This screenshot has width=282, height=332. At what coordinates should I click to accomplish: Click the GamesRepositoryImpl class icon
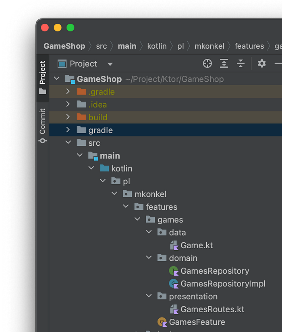(x=174, y=284)
